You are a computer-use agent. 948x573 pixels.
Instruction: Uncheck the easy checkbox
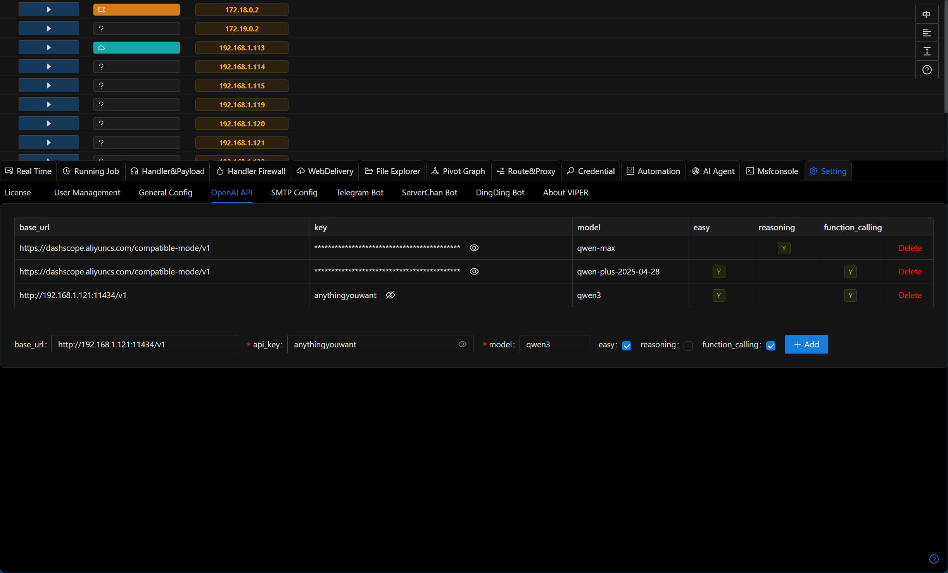[627, 345]
